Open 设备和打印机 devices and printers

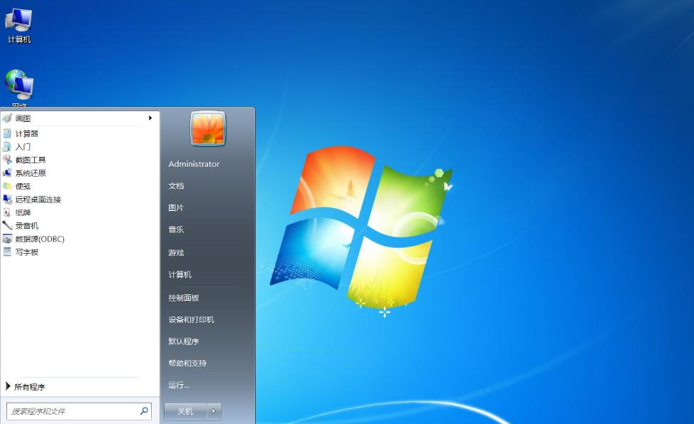tap(191, 319)
